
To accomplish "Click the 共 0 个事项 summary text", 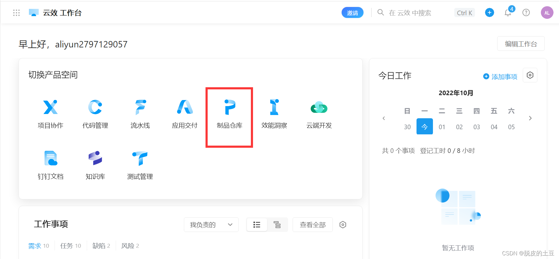I will point(399,151).
